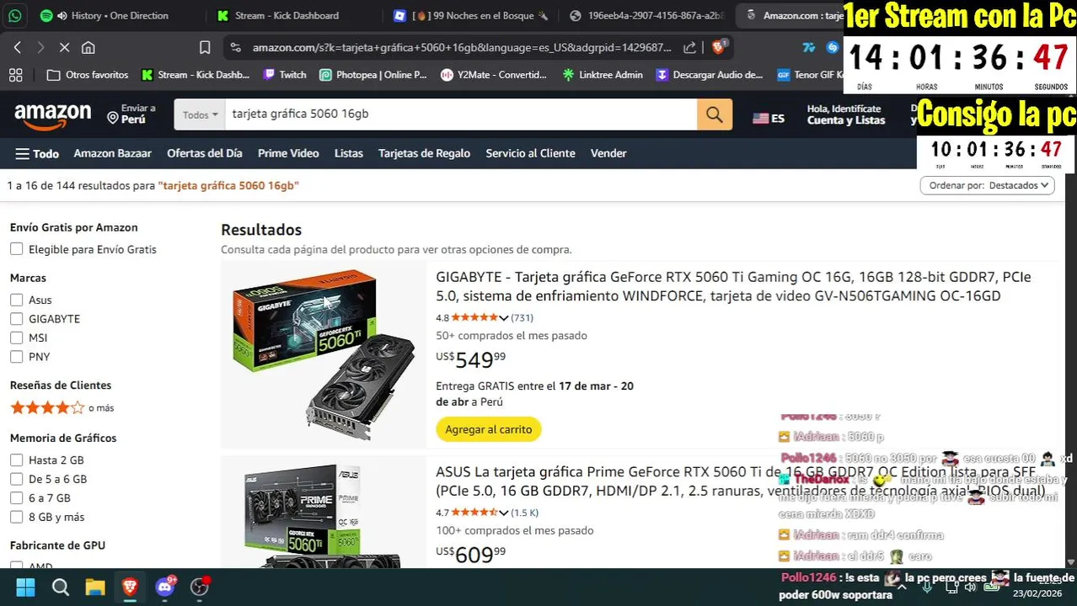1077x606 pixels.
Task: Click the share icon in address bar
Action: pyautogui.click(x=690, y=48)
